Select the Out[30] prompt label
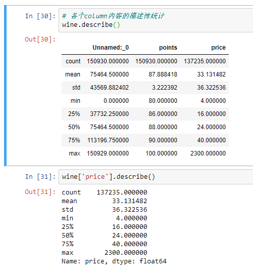Viewport: 253px width, 272px height. (40, 40)
